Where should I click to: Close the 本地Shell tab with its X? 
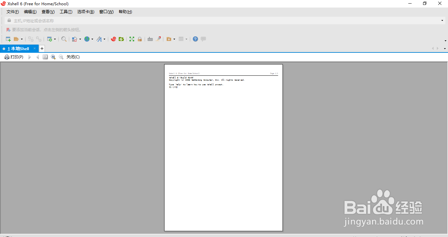tap(34, 49)
